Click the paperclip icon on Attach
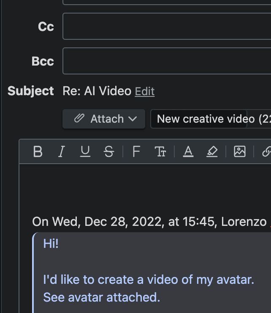Image resolution: width=271 pixels, height=313 pixels. tap(79, 118)
